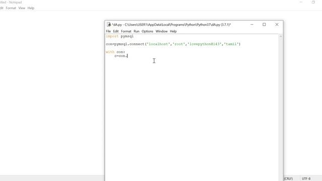Screen dimensions: 322x181
Task: Click the IDLE Python file icon in title bar
Action: (109, 25)
